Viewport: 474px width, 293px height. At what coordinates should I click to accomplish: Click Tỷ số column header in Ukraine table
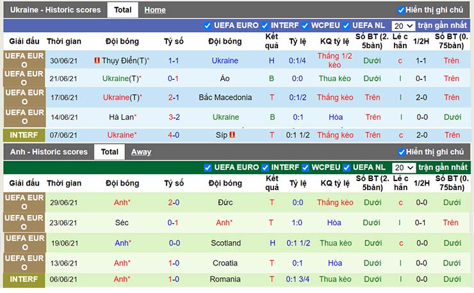coord(174,41)
